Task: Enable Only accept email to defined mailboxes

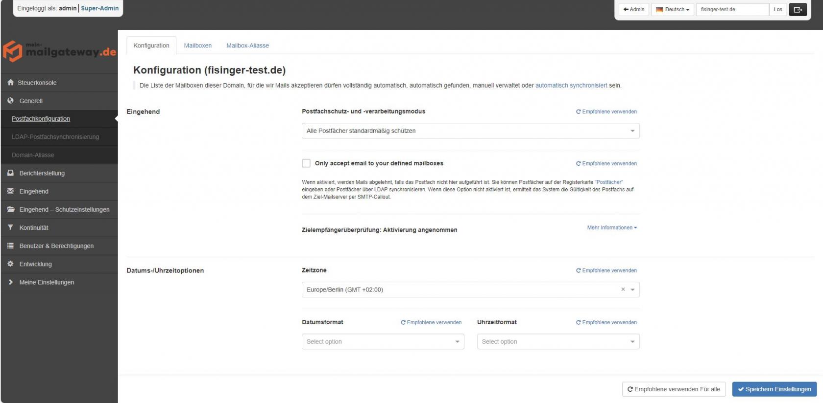Action: pos(306,163)
